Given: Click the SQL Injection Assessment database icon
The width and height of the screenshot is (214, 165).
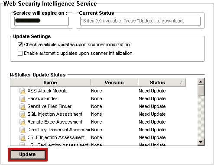Looking at the screenshot, I should (x=23, y=114).
